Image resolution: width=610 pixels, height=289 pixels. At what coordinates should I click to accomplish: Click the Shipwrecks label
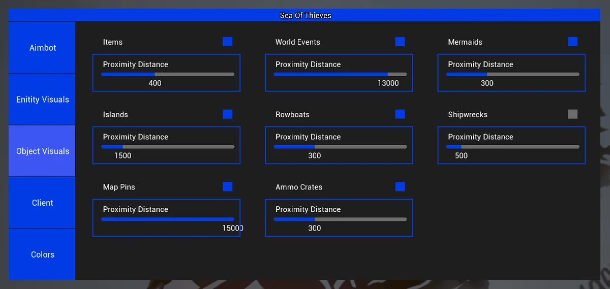(x=468, y=115)
